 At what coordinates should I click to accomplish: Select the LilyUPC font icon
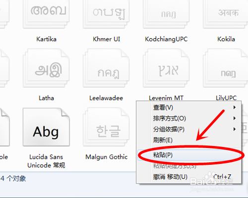226,68
